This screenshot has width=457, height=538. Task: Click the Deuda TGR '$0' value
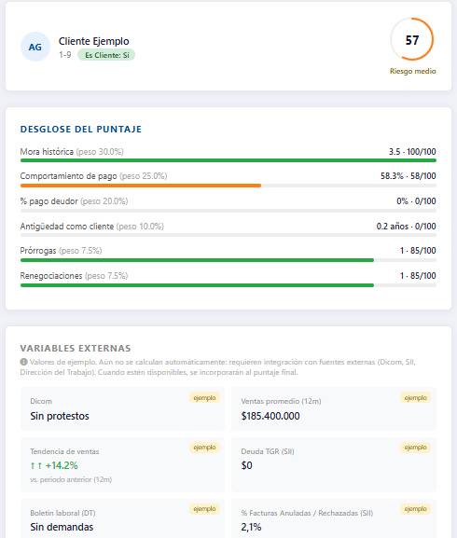click(x=246, y=465)
